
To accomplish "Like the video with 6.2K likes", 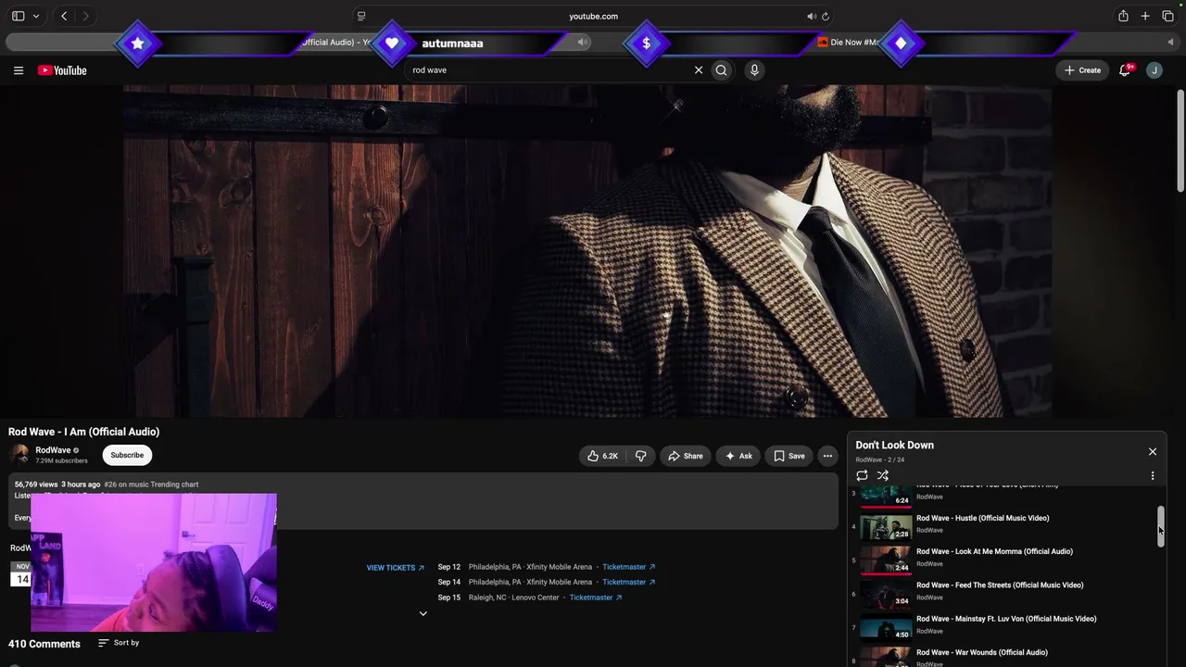I will point(602,456).
